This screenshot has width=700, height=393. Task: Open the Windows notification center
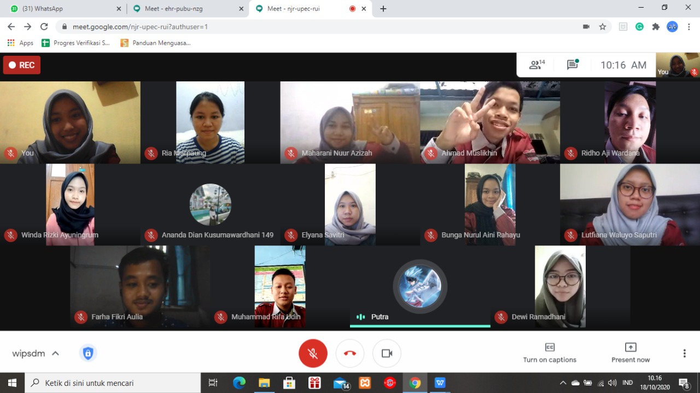tap(684, 383)
